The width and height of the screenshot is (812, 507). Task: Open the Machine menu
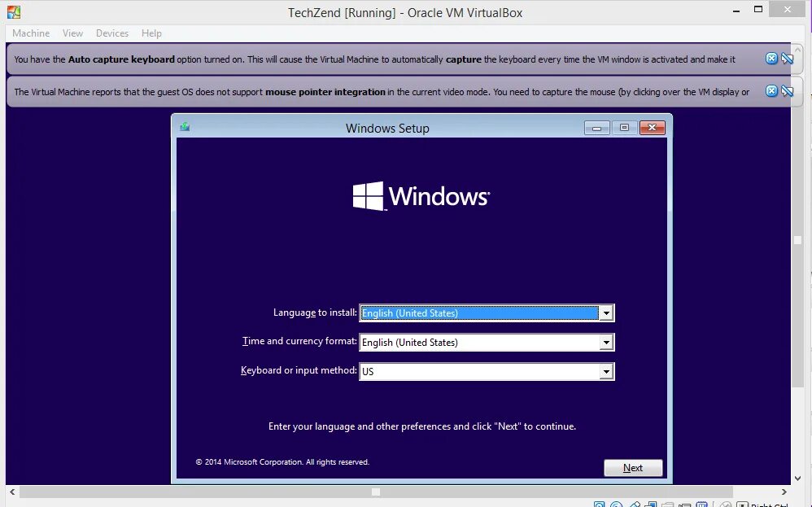tap(31, 33)
